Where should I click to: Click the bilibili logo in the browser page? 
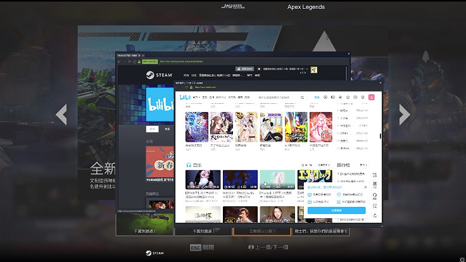click(185, 97)
